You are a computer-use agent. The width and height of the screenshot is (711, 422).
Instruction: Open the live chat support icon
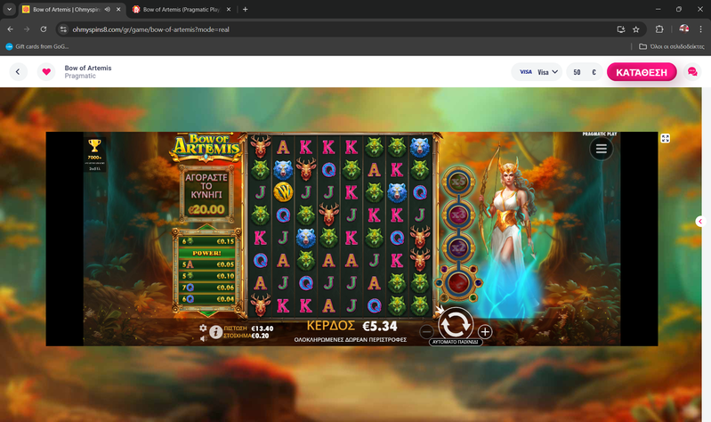coord(692,72)
